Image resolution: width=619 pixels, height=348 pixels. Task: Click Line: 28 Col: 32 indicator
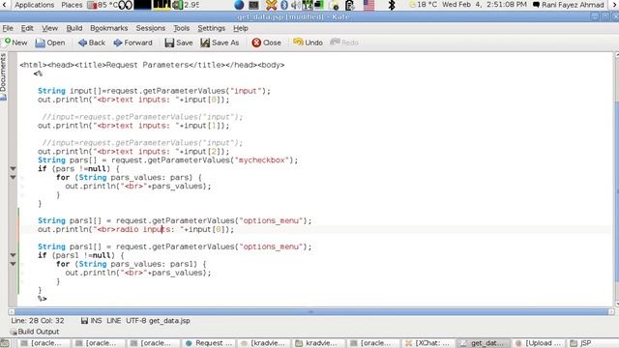(x=38, y=321)
